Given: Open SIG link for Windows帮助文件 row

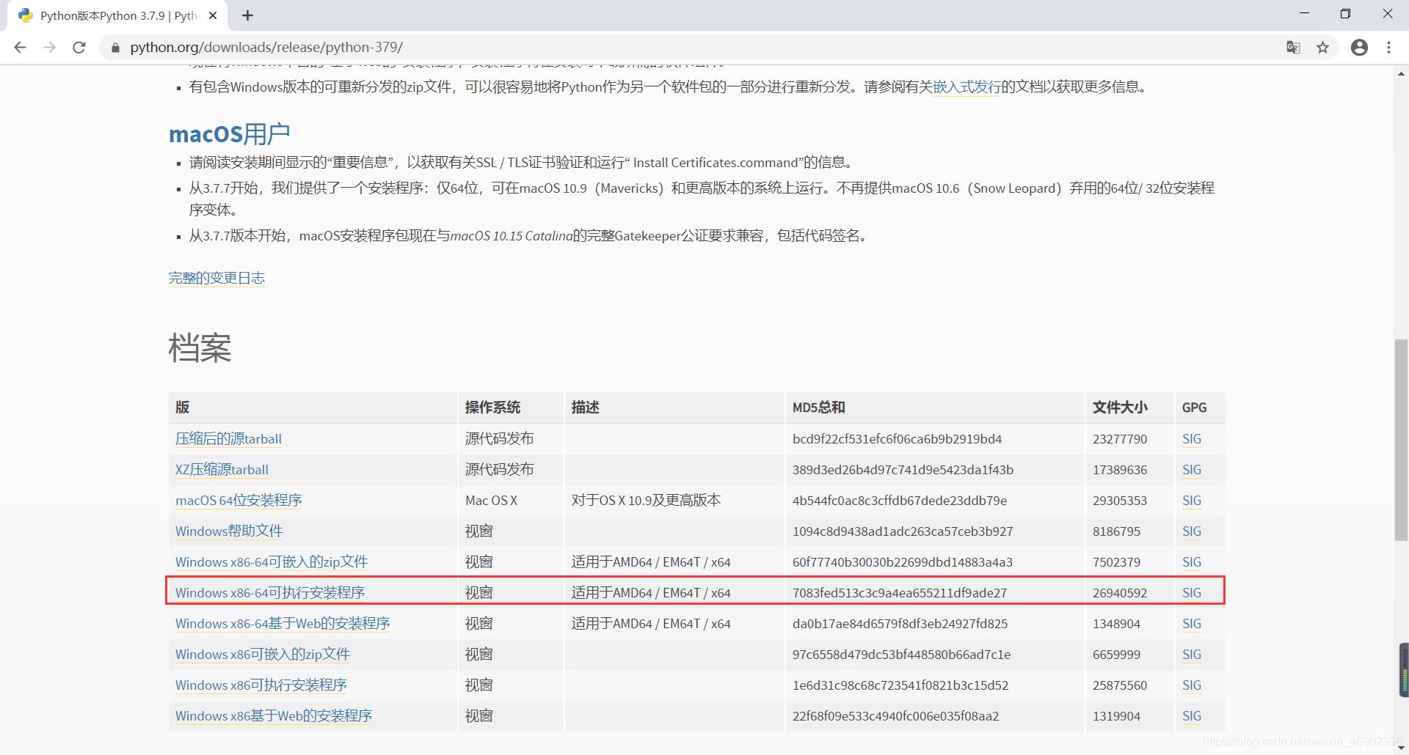Looking at the screenshot, I should [1192, 531].
